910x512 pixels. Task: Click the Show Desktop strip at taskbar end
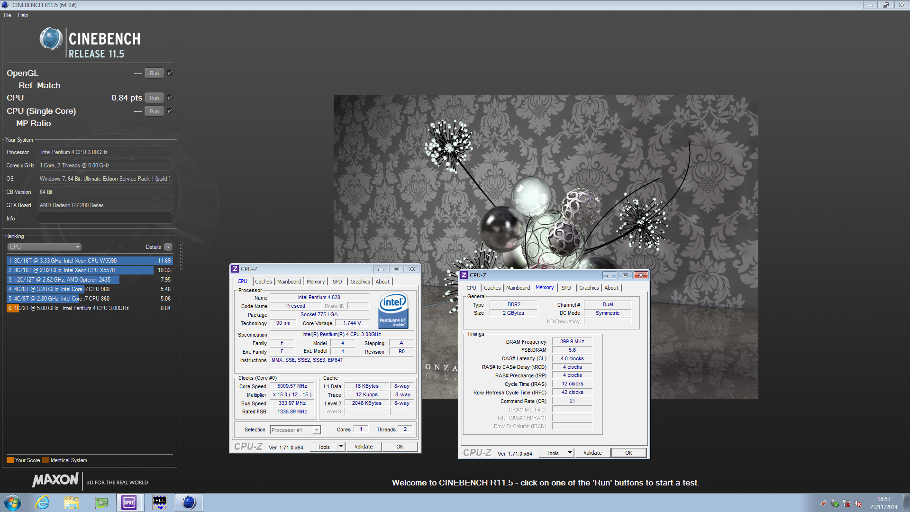[x=906, y=503]
